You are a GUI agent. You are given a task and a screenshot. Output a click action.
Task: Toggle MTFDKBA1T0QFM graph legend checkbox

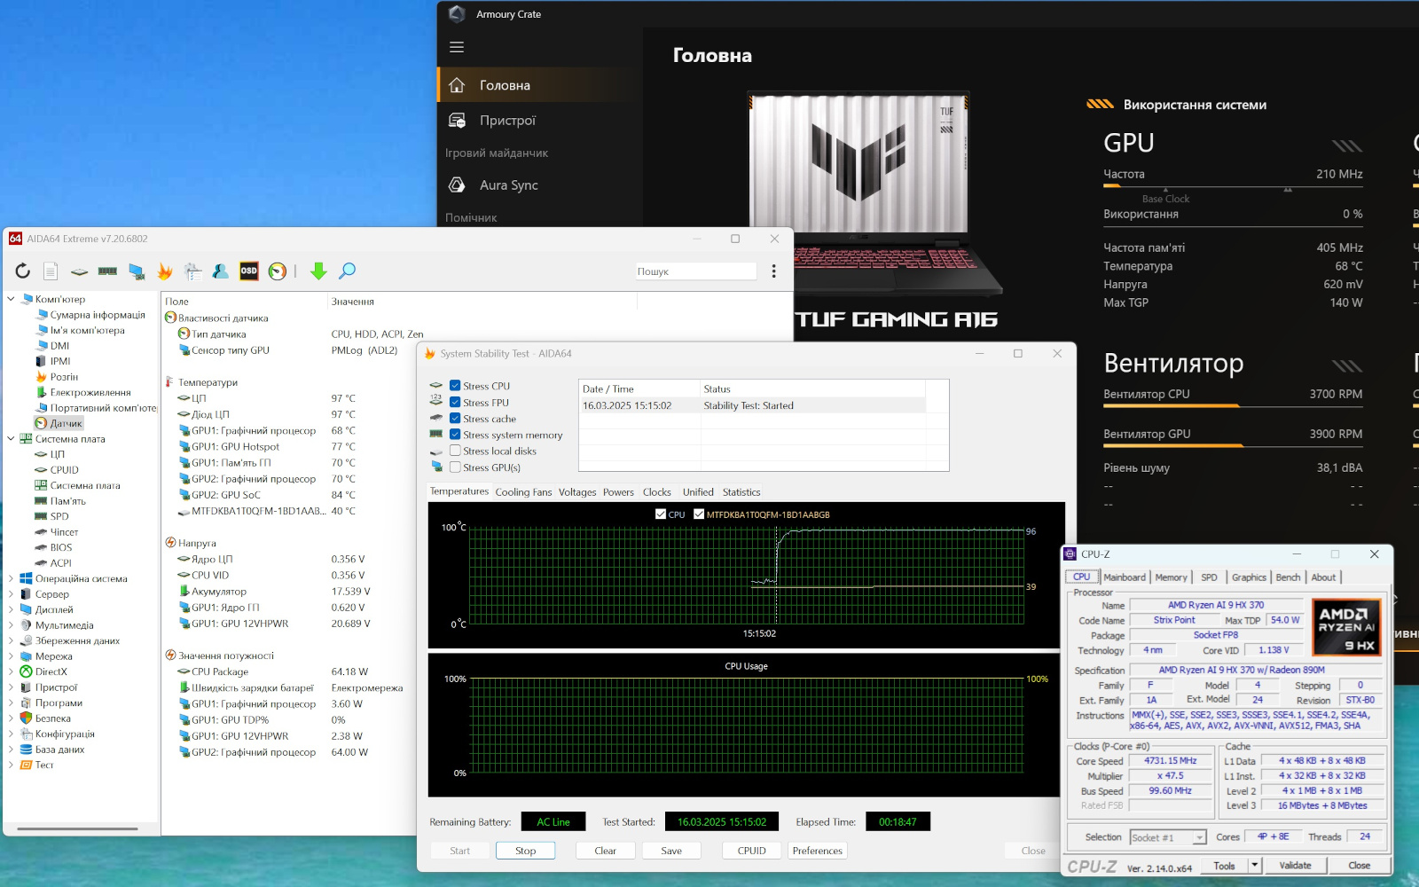[x=699, y=514]
